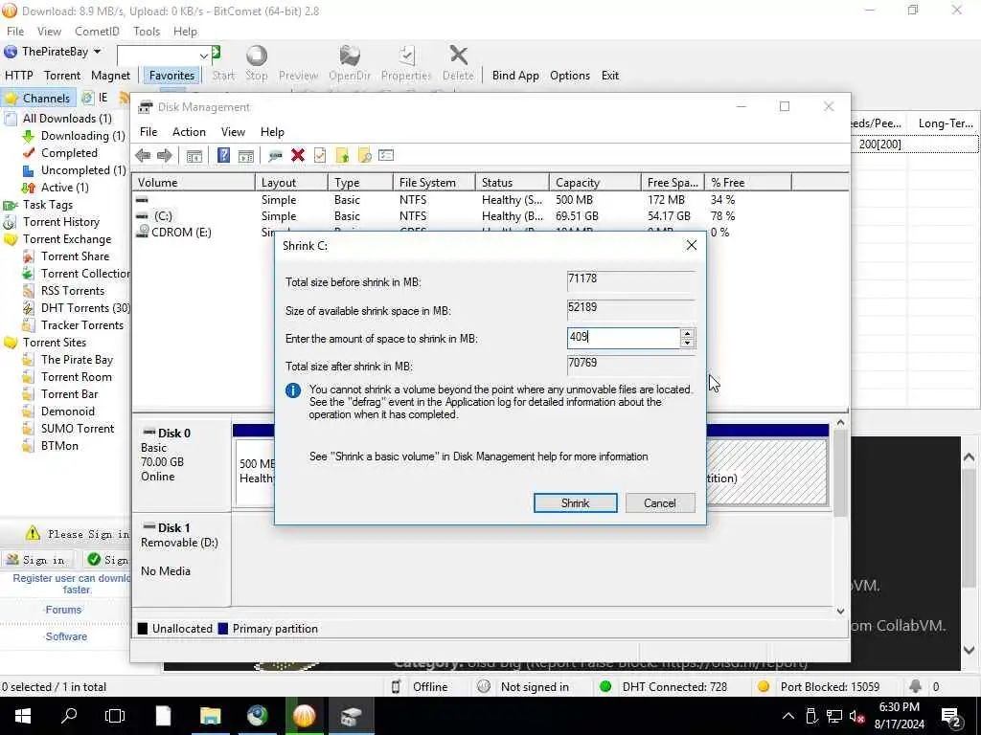
Task: Click blue Help question-mark toolbar icon
Action: [x=223, y=155]
